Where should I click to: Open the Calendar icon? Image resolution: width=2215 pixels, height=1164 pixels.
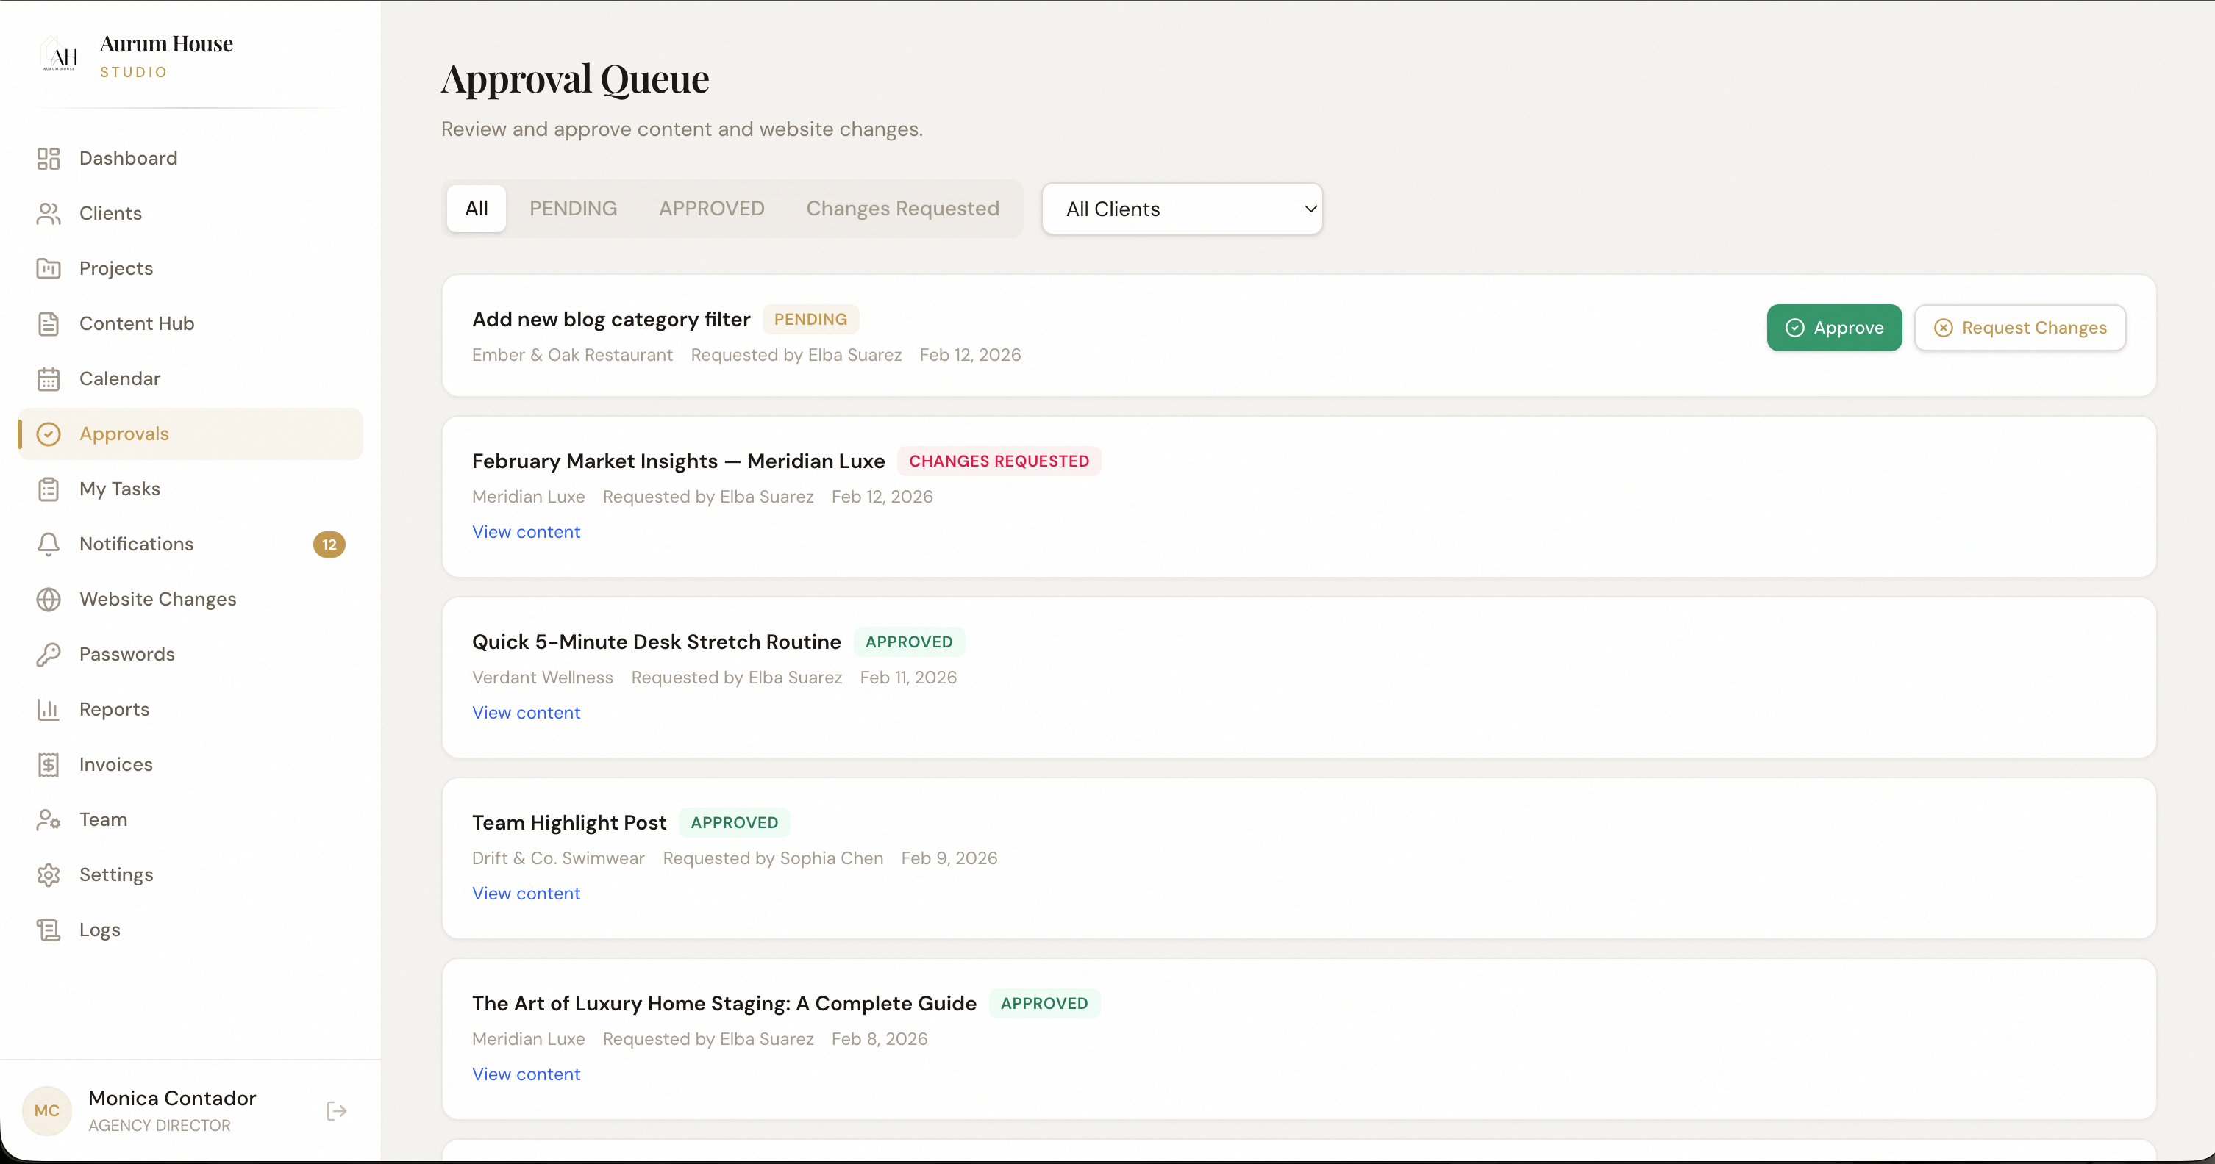[49, 378]
